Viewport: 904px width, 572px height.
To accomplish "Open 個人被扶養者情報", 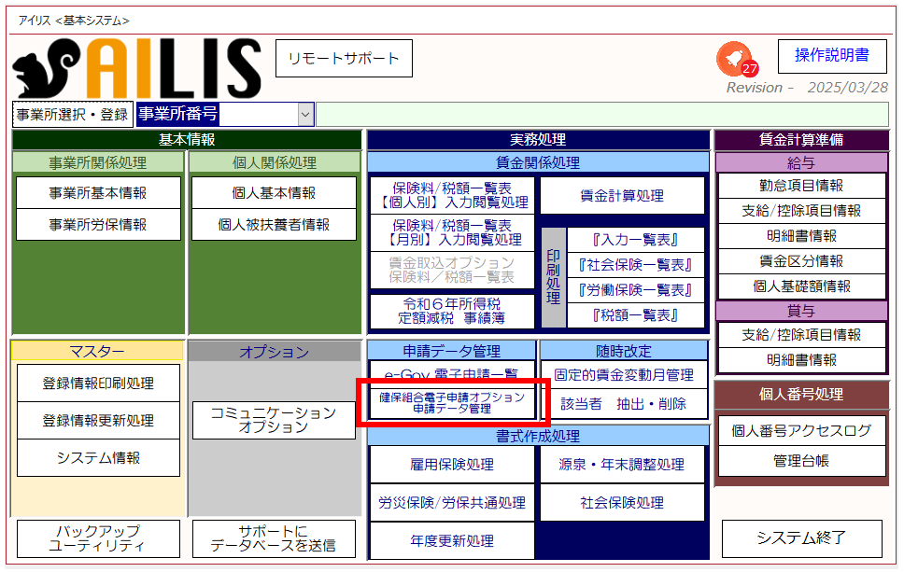I will click(x=274, y=225).
